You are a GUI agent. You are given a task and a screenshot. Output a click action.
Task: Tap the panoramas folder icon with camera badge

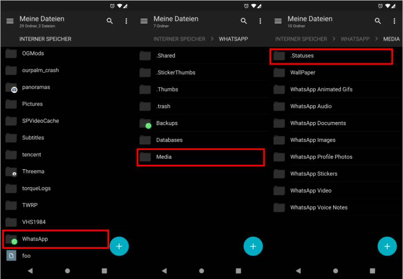[x=11, y=87]
